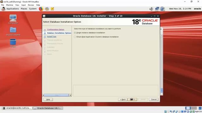Screen dimensions: 202x113
Task: Open VirtualBox View menu
Action: tap(17, 5)
